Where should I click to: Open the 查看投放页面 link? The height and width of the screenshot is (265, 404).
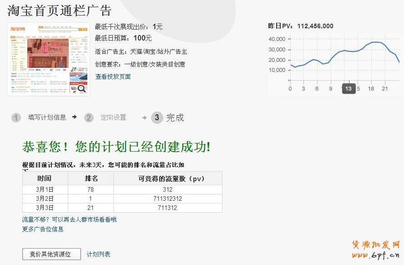tap(113, 76)
